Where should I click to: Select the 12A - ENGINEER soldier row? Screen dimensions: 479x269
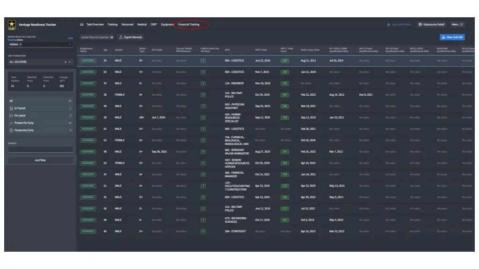click(x=276, y=83)
